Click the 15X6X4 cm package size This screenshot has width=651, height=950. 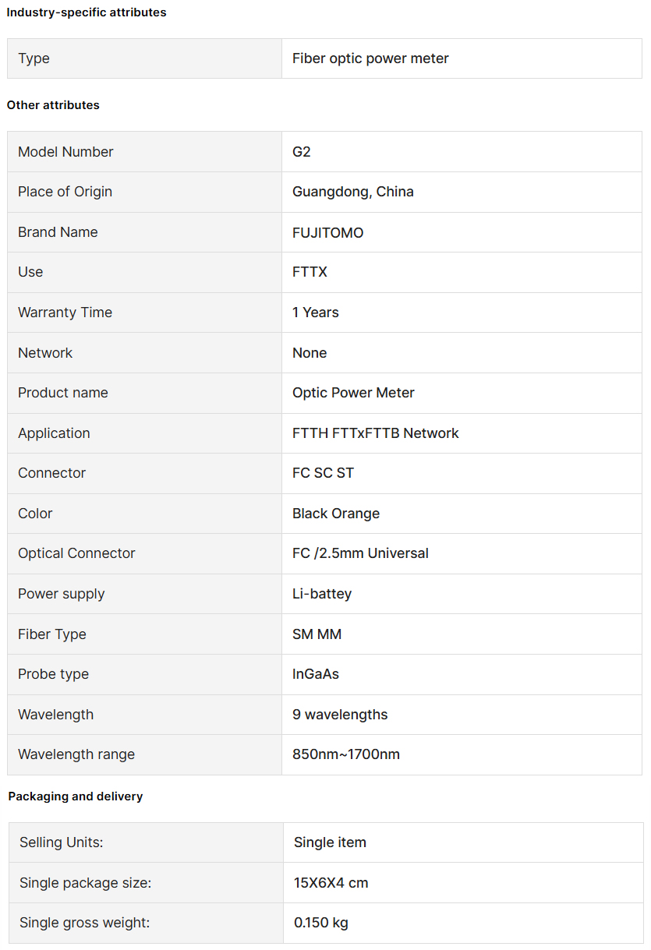click(x=331, y=883)
